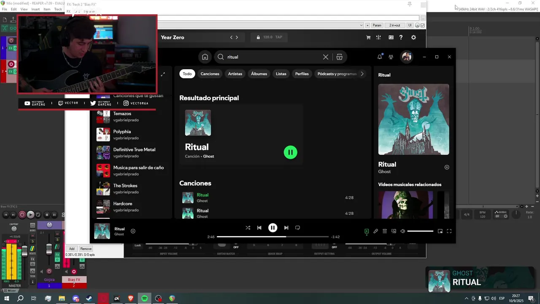The image size is (540, 304).
Task: Click REAPER transport play button
Action: [30, 215]
